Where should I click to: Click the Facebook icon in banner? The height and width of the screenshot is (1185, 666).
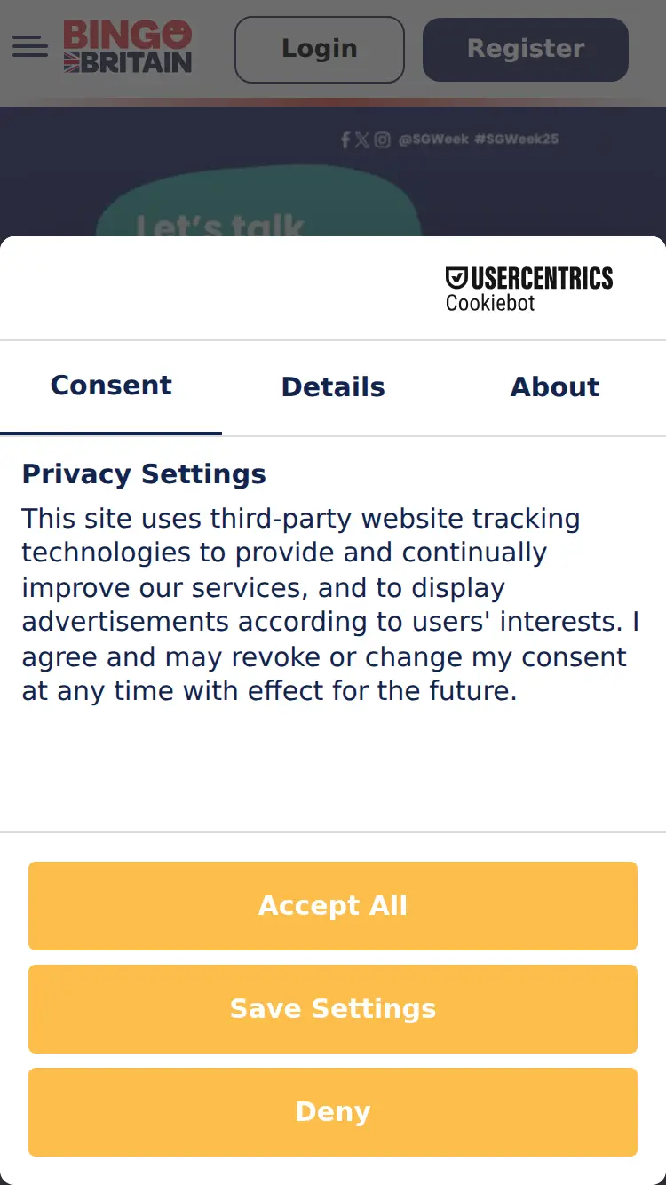[x=345, y=139]
